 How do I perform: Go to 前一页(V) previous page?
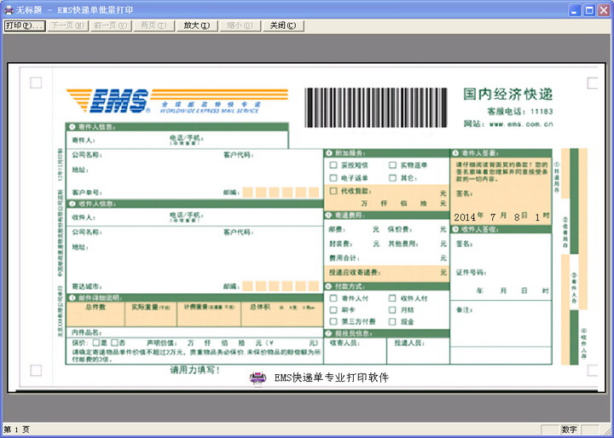[x=111, y=26]
